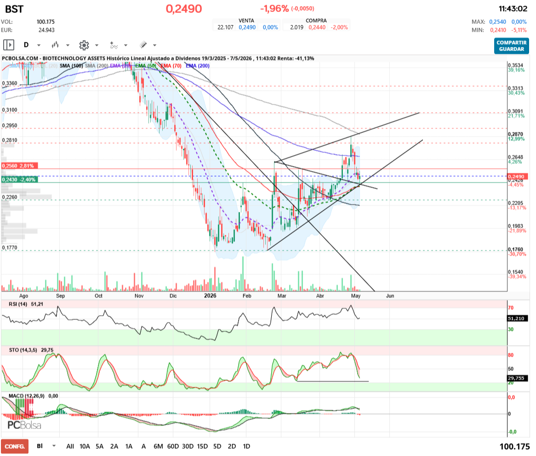Viewport: 536px width, 456px height.
Task: Select the 2D time range
Action: tap(232, 446)
